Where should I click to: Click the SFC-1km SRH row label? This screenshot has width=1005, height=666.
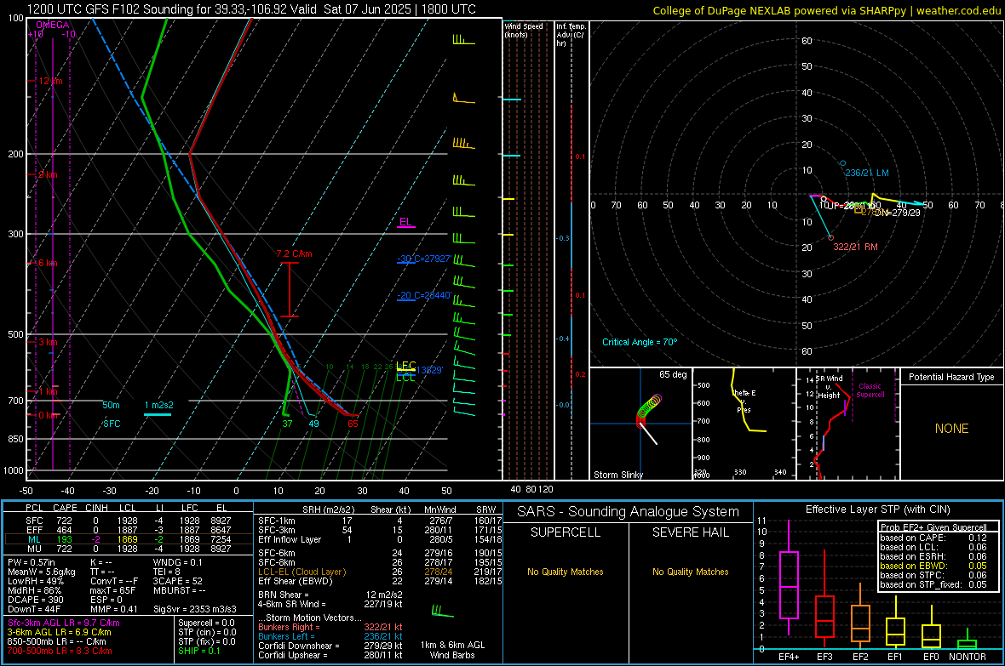click(x=277, y=521)
